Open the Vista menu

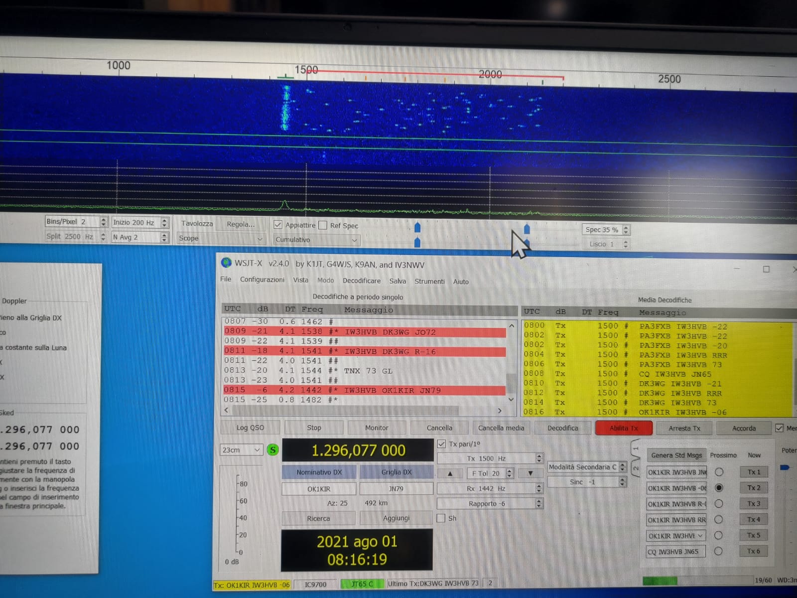(300, 280)
